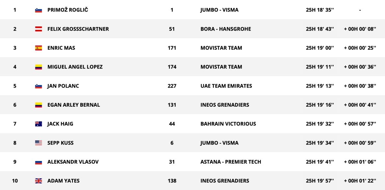
Task: Click the Colombian flag beside Egan Arley Bernal
Action: (38, 105)
